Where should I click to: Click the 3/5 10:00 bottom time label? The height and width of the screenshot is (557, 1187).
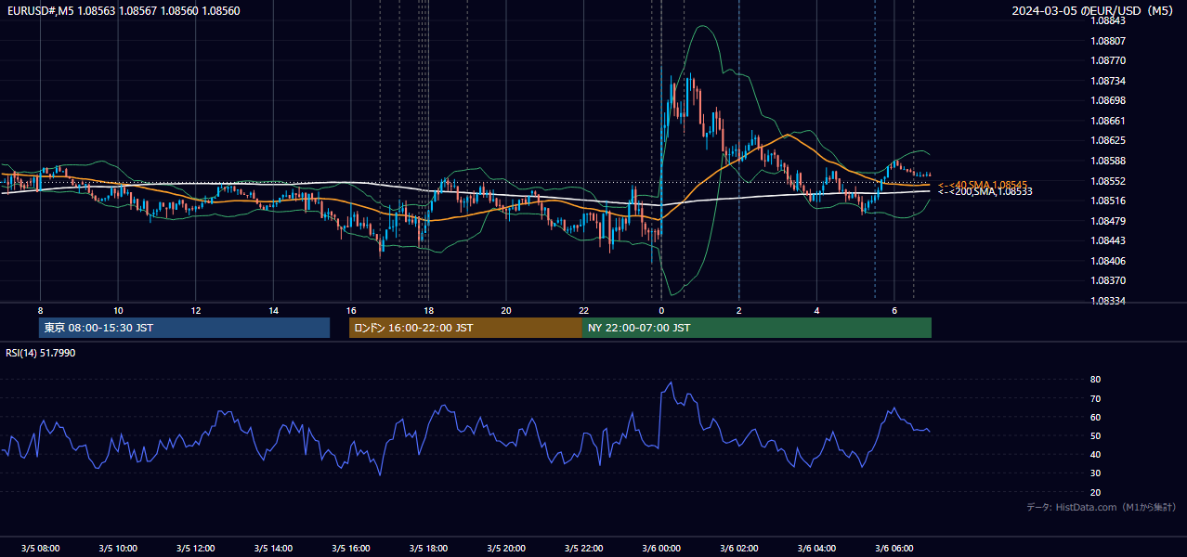118,549
